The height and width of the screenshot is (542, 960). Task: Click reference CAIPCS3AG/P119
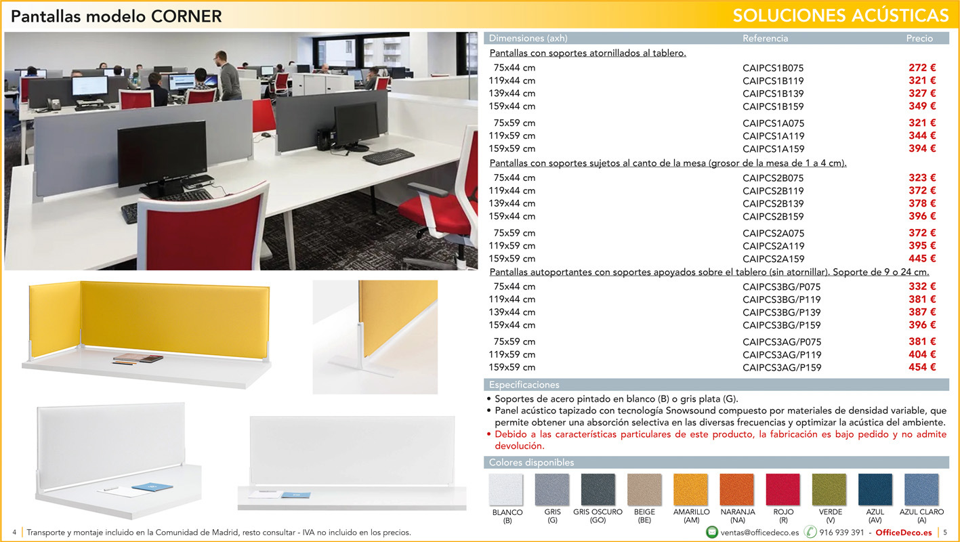pyautogui.click(x=782, y=355)
